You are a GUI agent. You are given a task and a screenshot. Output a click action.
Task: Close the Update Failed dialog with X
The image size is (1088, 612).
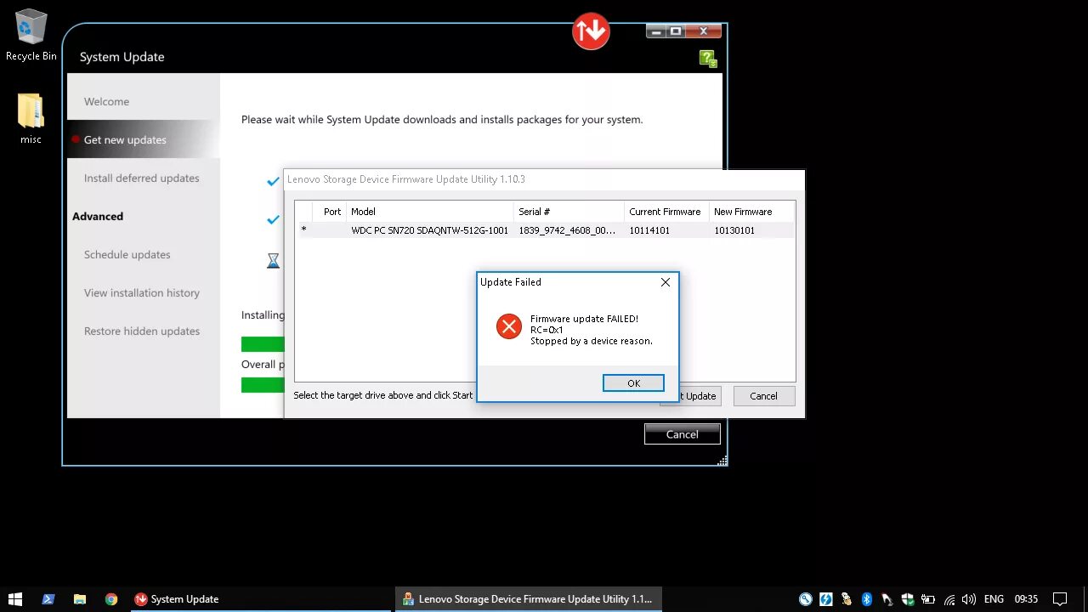coord(666,282)
